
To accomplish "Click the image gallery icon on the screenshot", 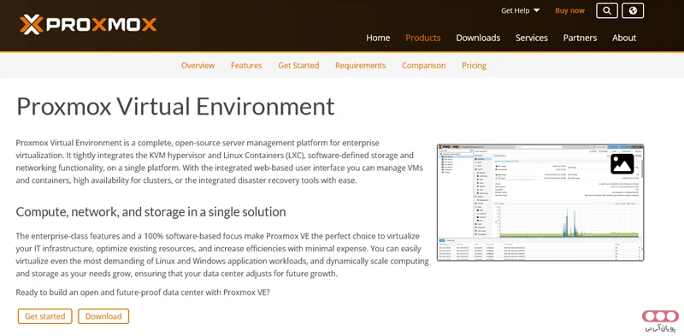I will (x=622, y=163).
